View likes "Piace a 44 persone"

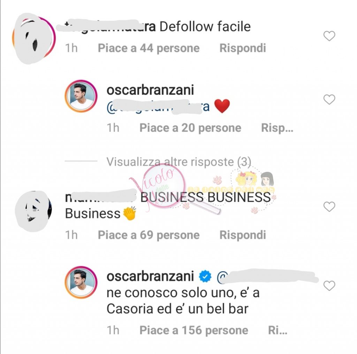(x=149, y=48)
